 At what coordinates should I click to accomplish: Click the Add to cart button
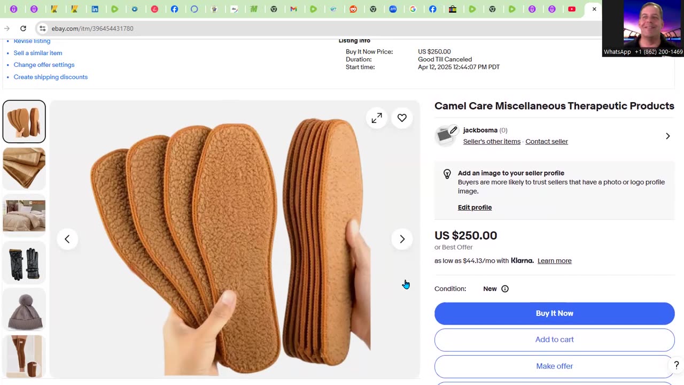[554, 340]
